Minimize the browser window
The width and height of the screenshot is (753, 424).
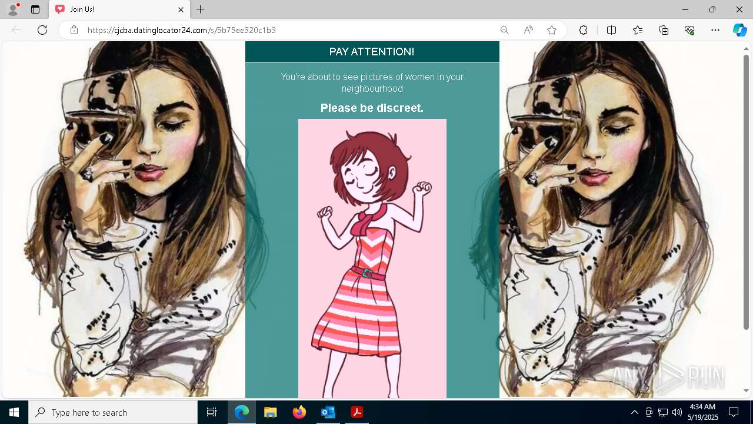tap(685, 9)
